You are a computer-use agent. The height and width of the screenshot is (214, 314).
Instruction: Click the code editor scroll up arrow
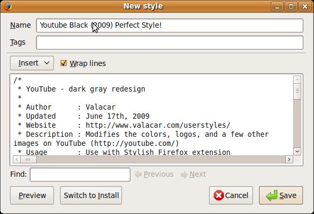click(x=297, y=79)
